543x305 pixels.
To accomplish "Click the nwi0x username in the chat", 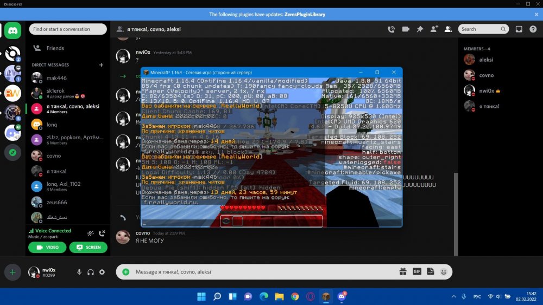I will (x=143, y=52).
